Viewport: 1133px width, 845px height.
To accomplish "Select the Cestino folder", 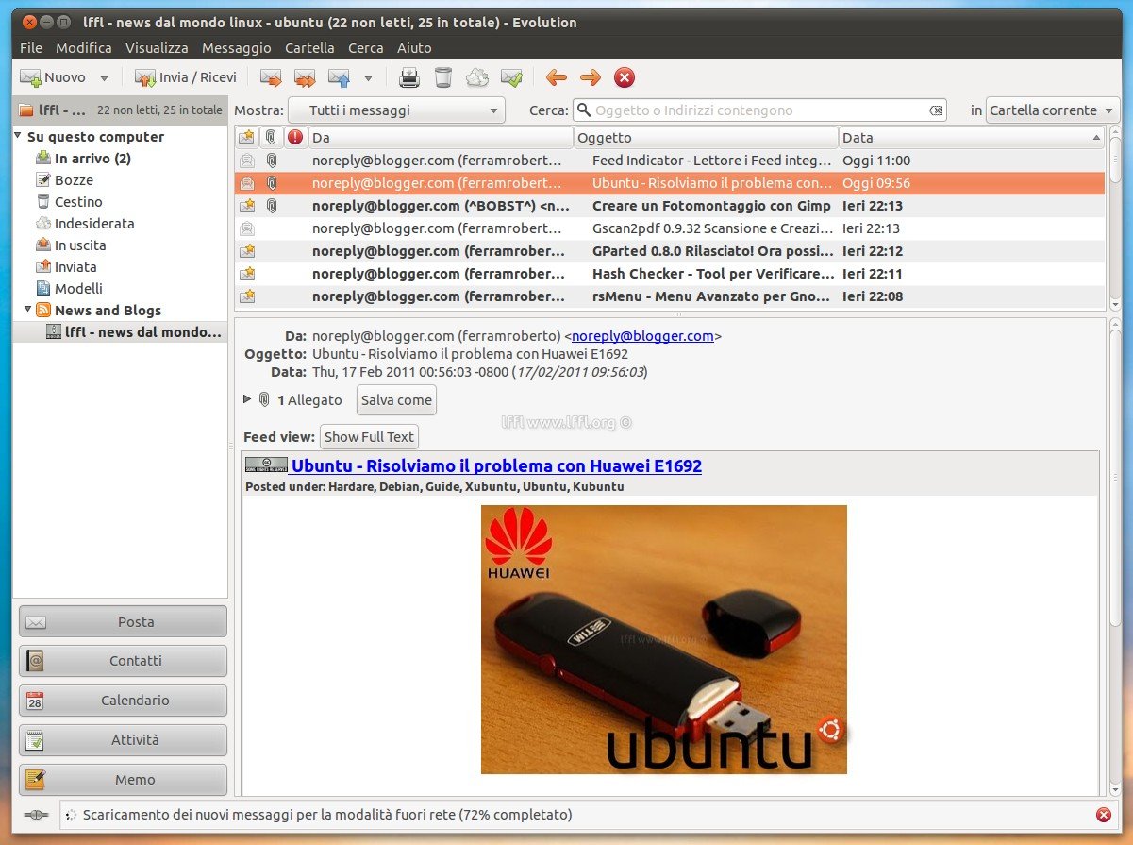I will tap(78, 202).
